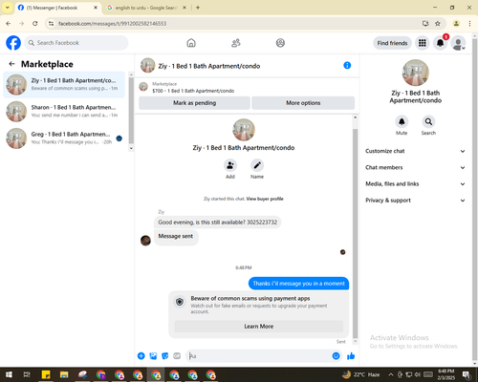Switch to english to urdu Google tab
This screenshot has height=382, width=478.
[x=145, y=8]
